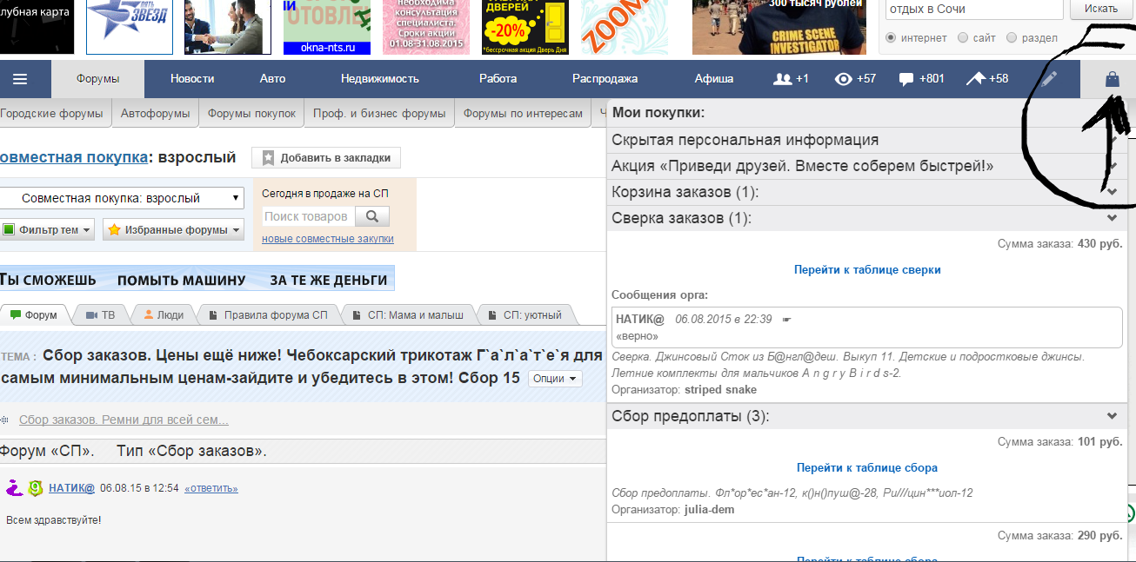1136x562 pixels.
Task: Expand the 'Фильтр тем' dropdown
Action: point(47,230)
